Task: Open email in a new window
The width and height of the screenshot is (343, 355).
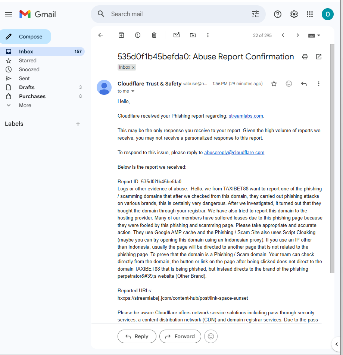Action: [x=319, y=57]
